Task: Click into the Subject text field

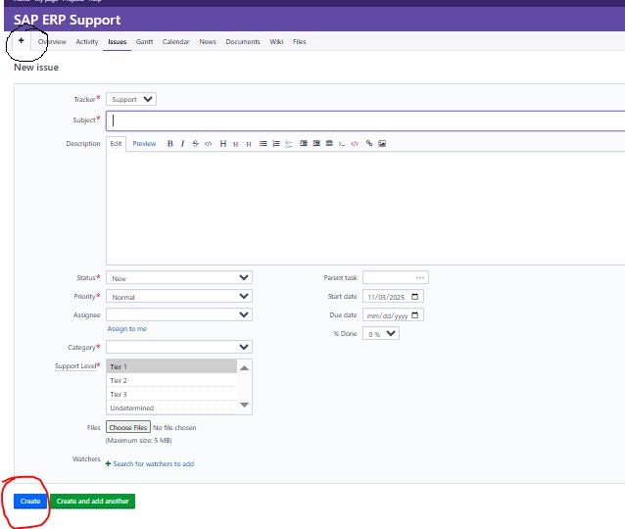Action: coord(364,120)
